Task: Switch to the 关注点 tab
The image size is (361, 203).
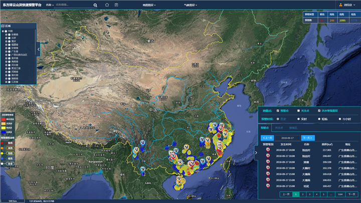Action: point(279,128)
